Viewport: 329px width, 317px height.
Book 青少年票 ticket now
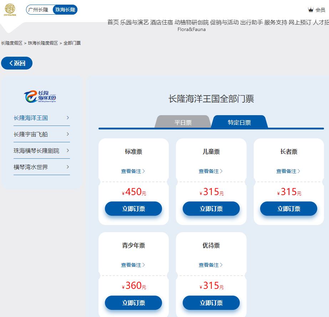coord(133,303)
